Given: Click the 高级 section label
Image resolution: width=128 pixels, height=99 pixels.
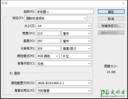Looking at the screenshot, I should tap(17, 73).
